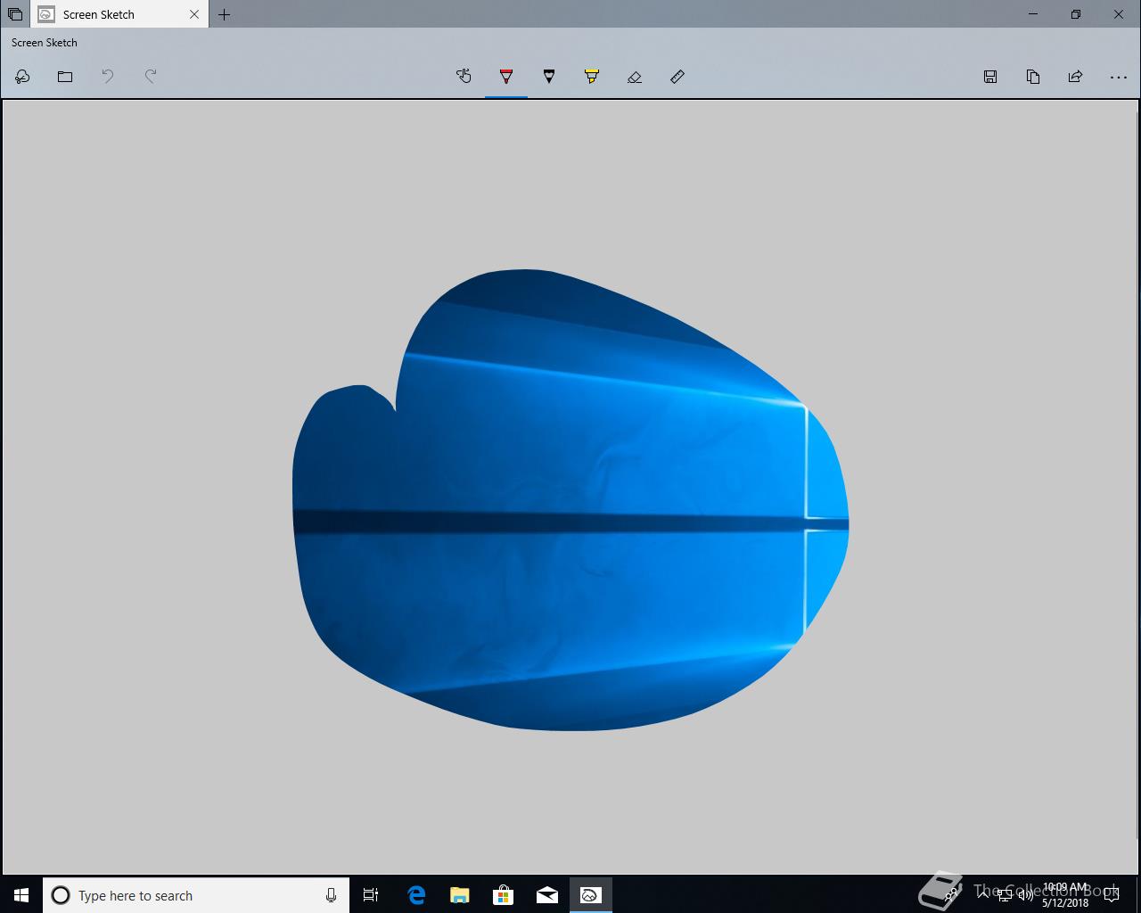This screenshot has width=1141, height=913.
Task: Activate the search microphone
Action: point(331,895)
